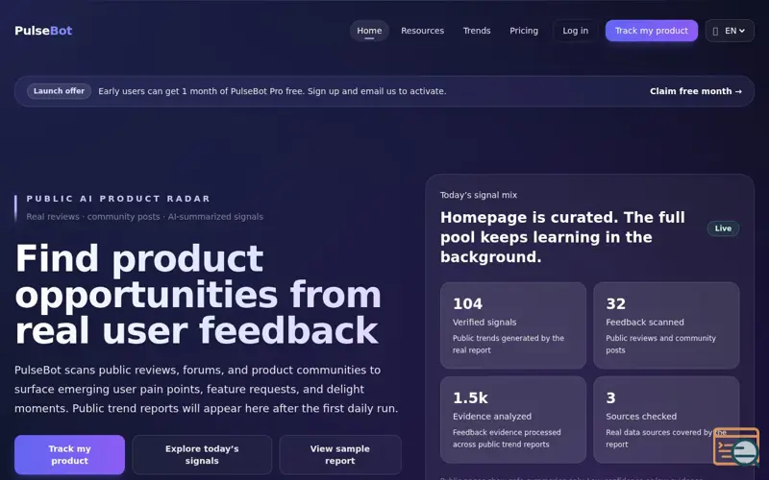This screenshot has height=480, width=769.
Task: Click the Live status badge
Action: [723, 228]
